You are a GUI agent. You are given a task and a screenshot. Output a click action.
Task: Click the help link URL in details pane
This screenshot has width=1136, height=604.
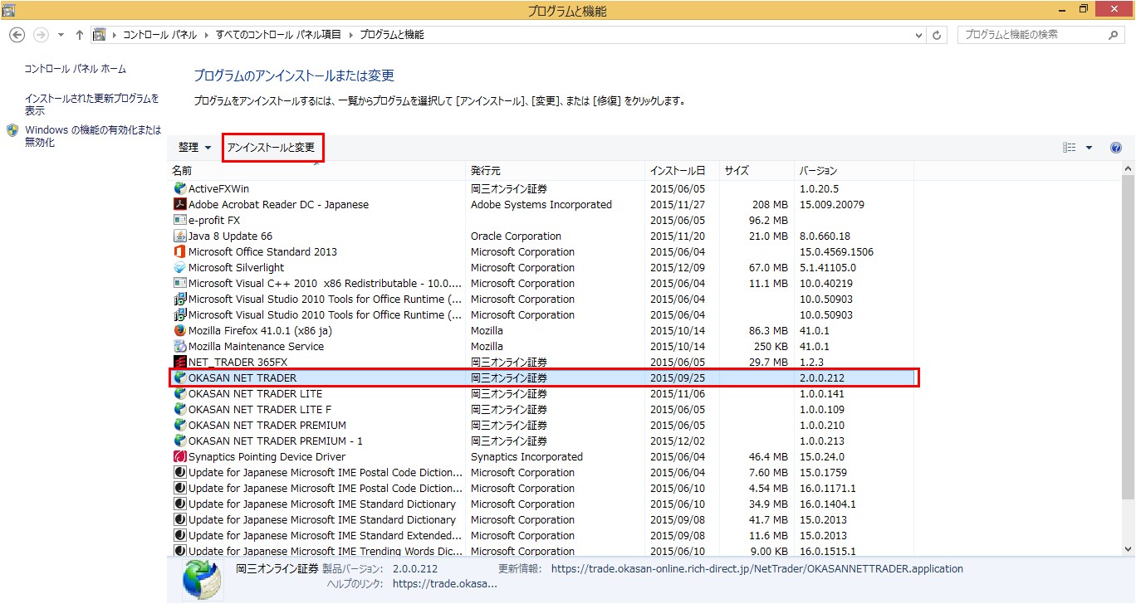[x=444, y=584]
